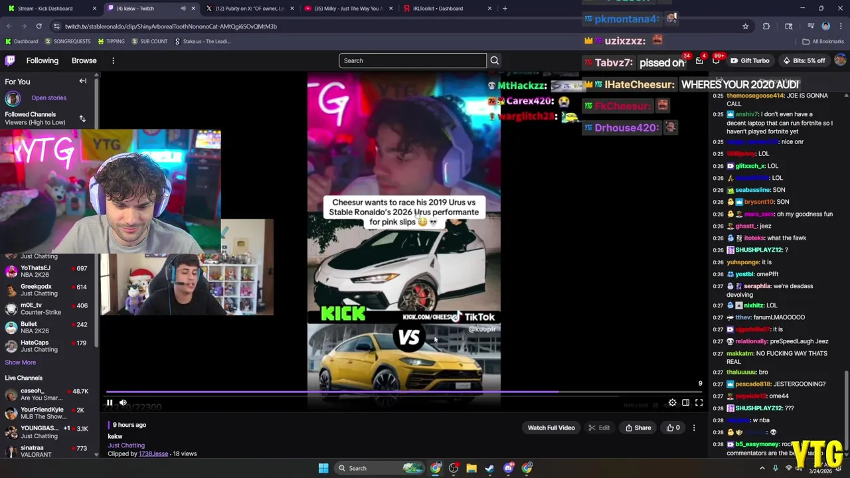The width and height of the screenshot is (850, 478).
Task: Expand Show More followed channels
Action: tap(21, 362)
